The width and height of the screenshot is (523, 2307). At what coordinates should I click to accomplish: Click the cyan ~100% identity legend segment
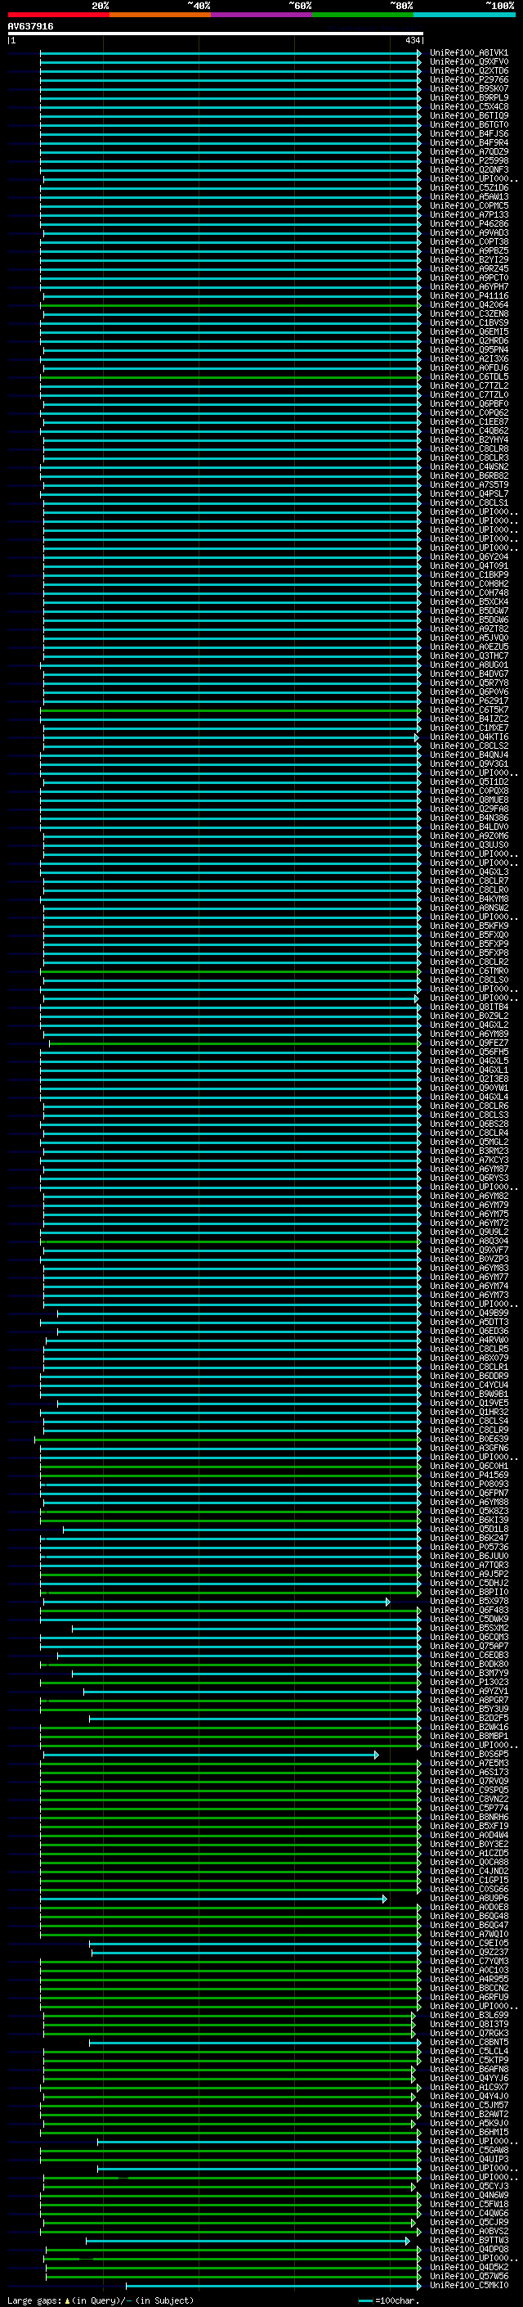tap(465, 15)
